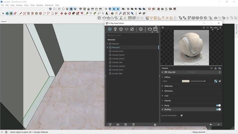Screen dimensions: 238x134
Task: Click the stop preview square icon
Action: pyautogui.click(x=204, y=28)
